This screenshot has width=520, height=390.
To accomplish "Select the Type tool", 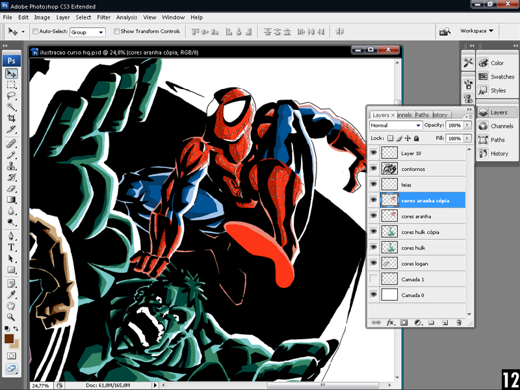I will pos(12,248).
